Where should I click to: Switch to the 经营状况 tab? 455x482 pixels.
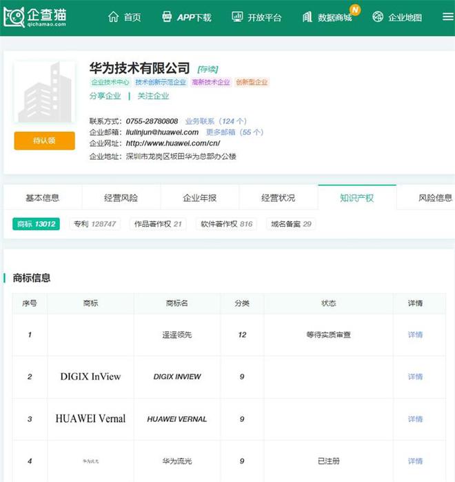(x=279, y=198)
